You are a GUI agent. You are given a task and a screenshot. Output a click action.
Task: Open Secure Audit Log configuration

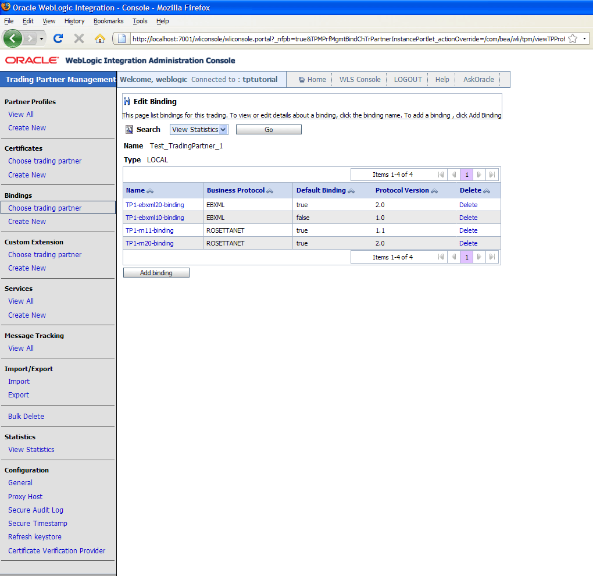[35, 510]
